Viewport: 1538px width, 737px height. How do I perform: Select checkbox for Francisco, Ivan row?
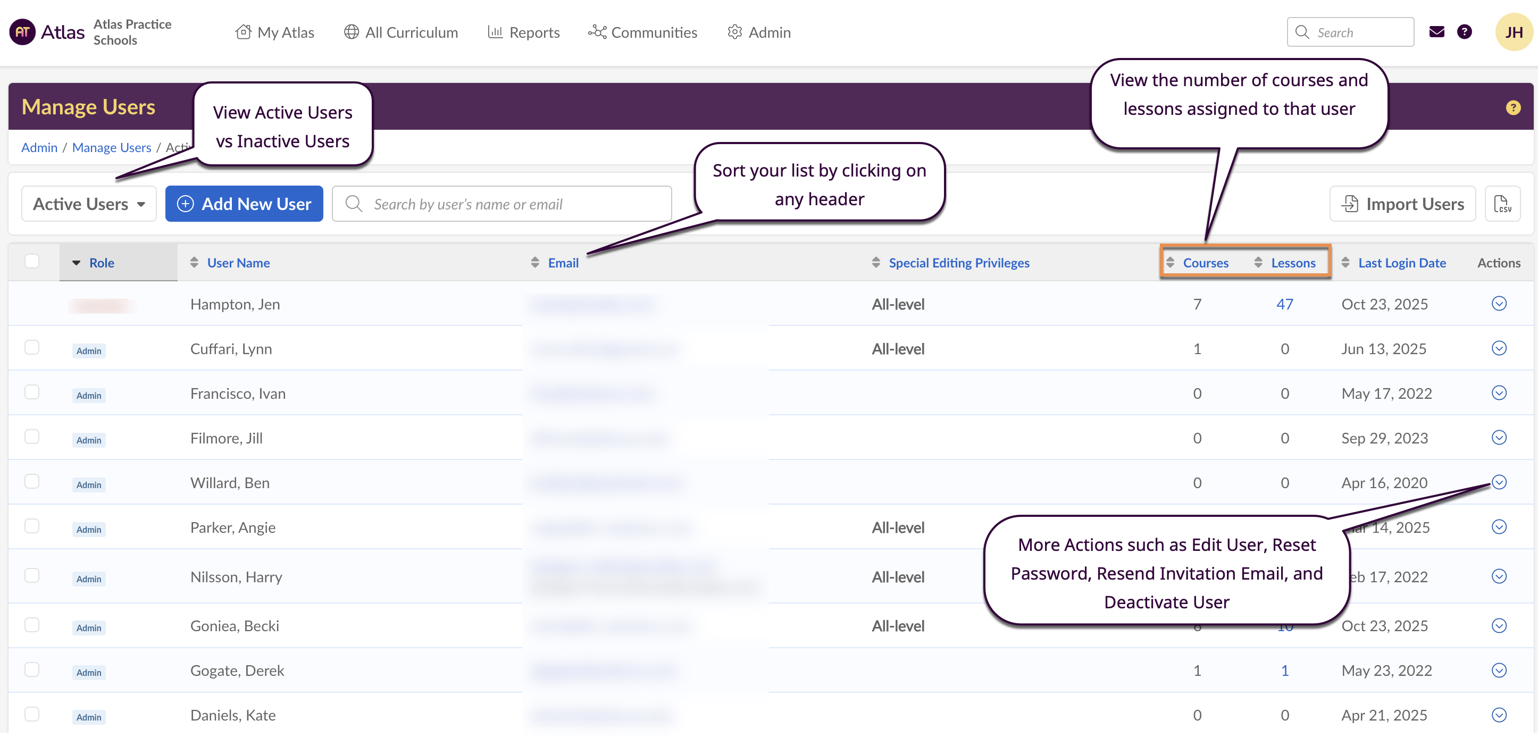(x=32, y=392)
